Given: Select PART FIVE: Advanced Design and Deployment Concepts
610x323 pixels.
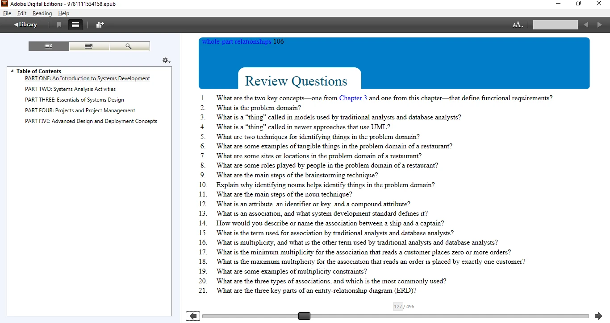Looking at the screenshot, I should 91,121.
